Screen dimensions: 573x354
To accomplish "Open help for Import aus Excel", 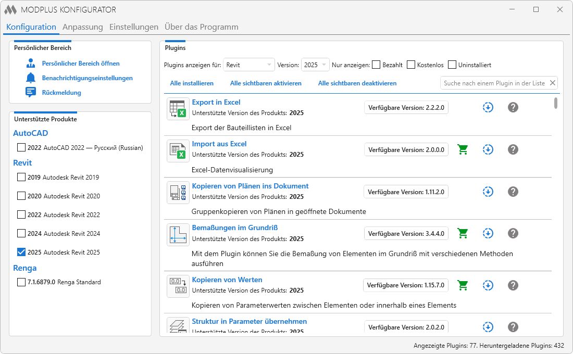I will [x=513, y=149].
